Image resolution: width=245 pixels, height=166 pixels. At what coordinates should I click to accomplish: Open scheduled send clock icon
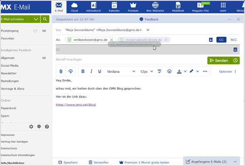click(x=235, y=61)
